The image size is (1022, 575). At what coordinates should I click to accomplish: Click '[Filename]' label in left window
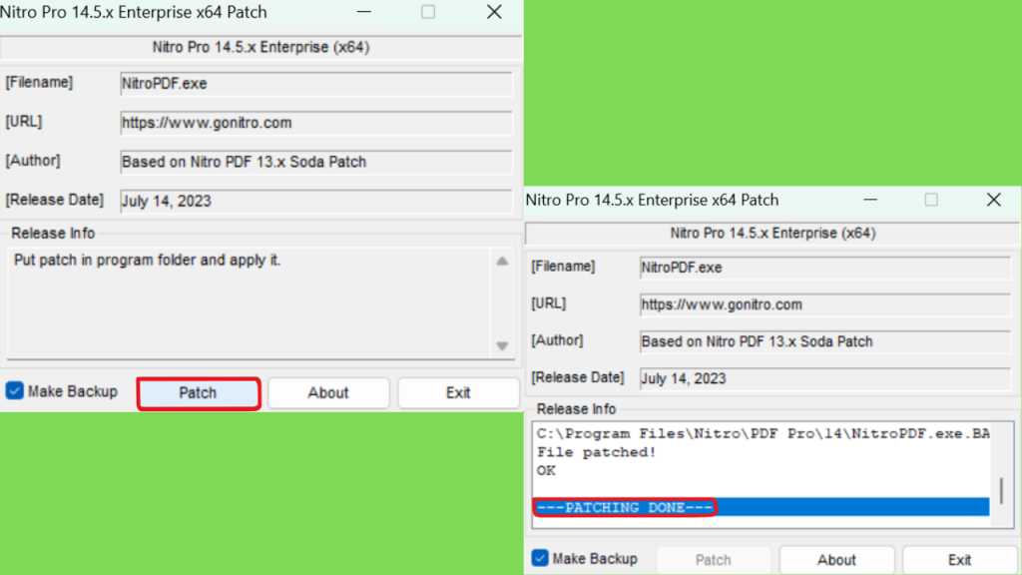[39, 82]
